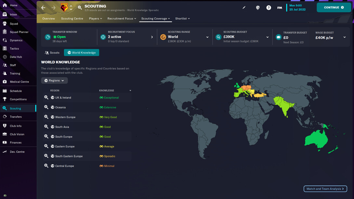Screen dimensions: 354x199
Task: Select Western Europe region row
Action: [87, 117]
